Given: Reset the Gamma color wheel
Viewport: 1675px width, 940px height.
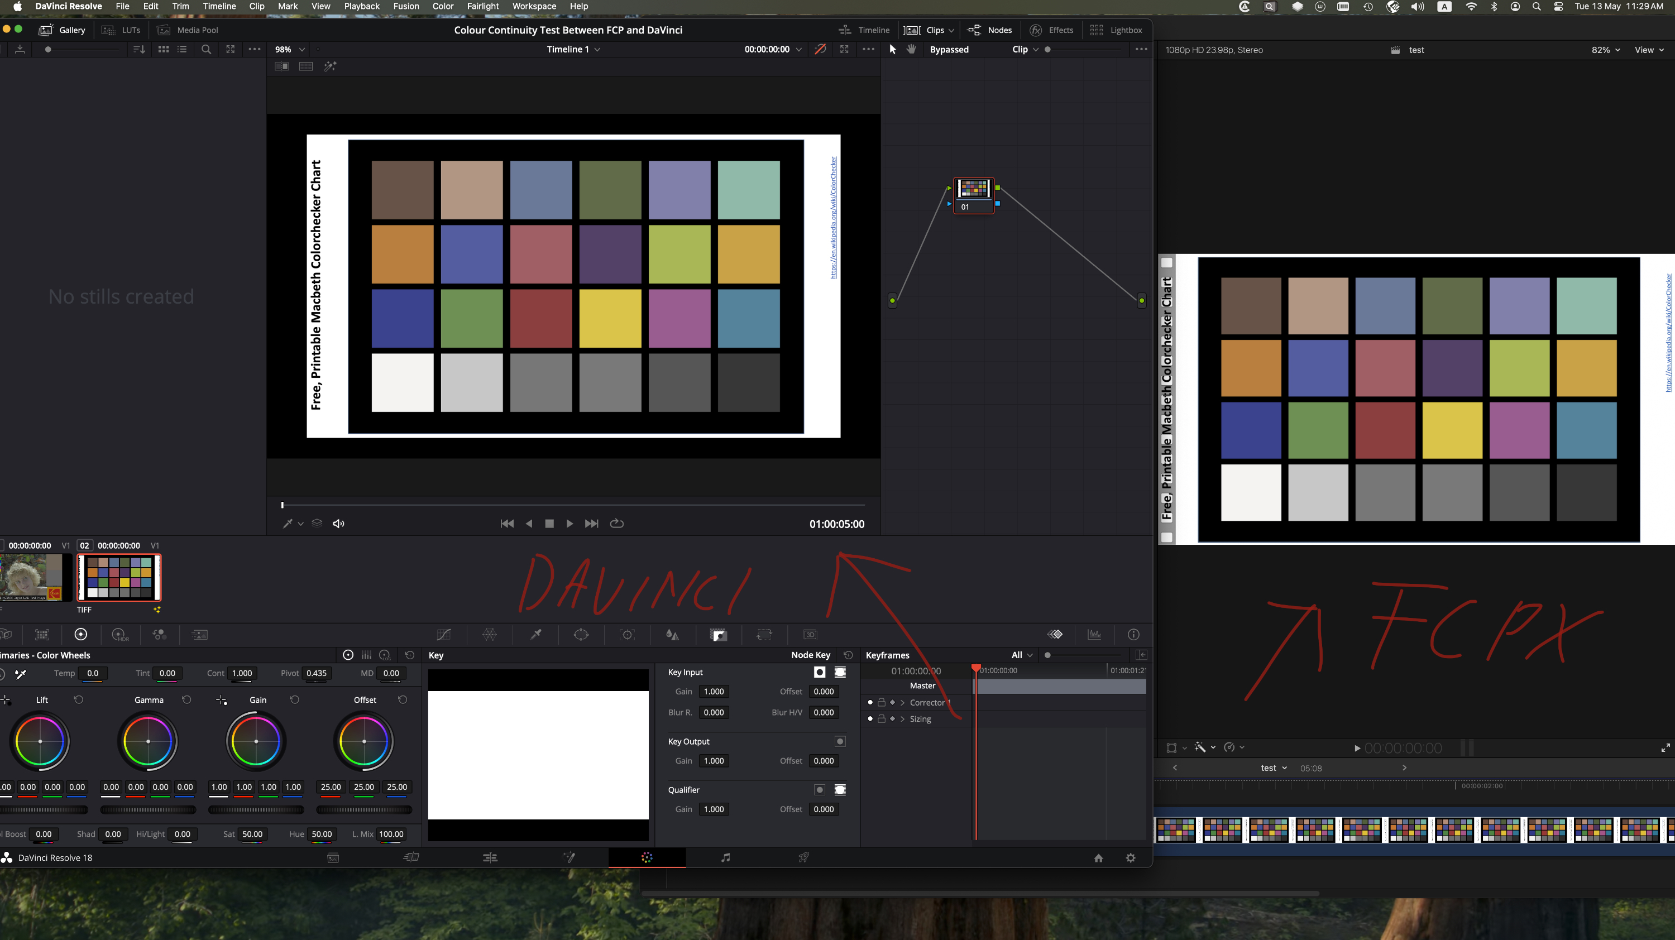Looking at the screenshot, I should pyautogui.click(x=186, y=699).
